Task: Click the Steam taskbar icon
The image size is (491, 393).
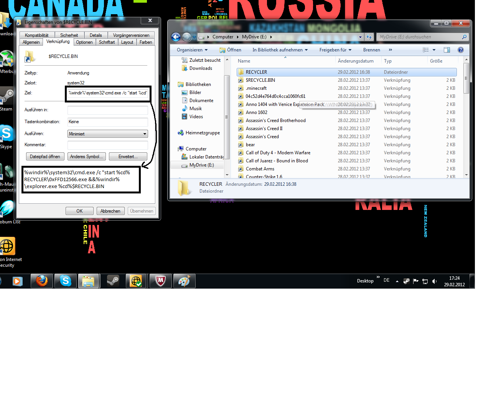Action: point(112,281)
